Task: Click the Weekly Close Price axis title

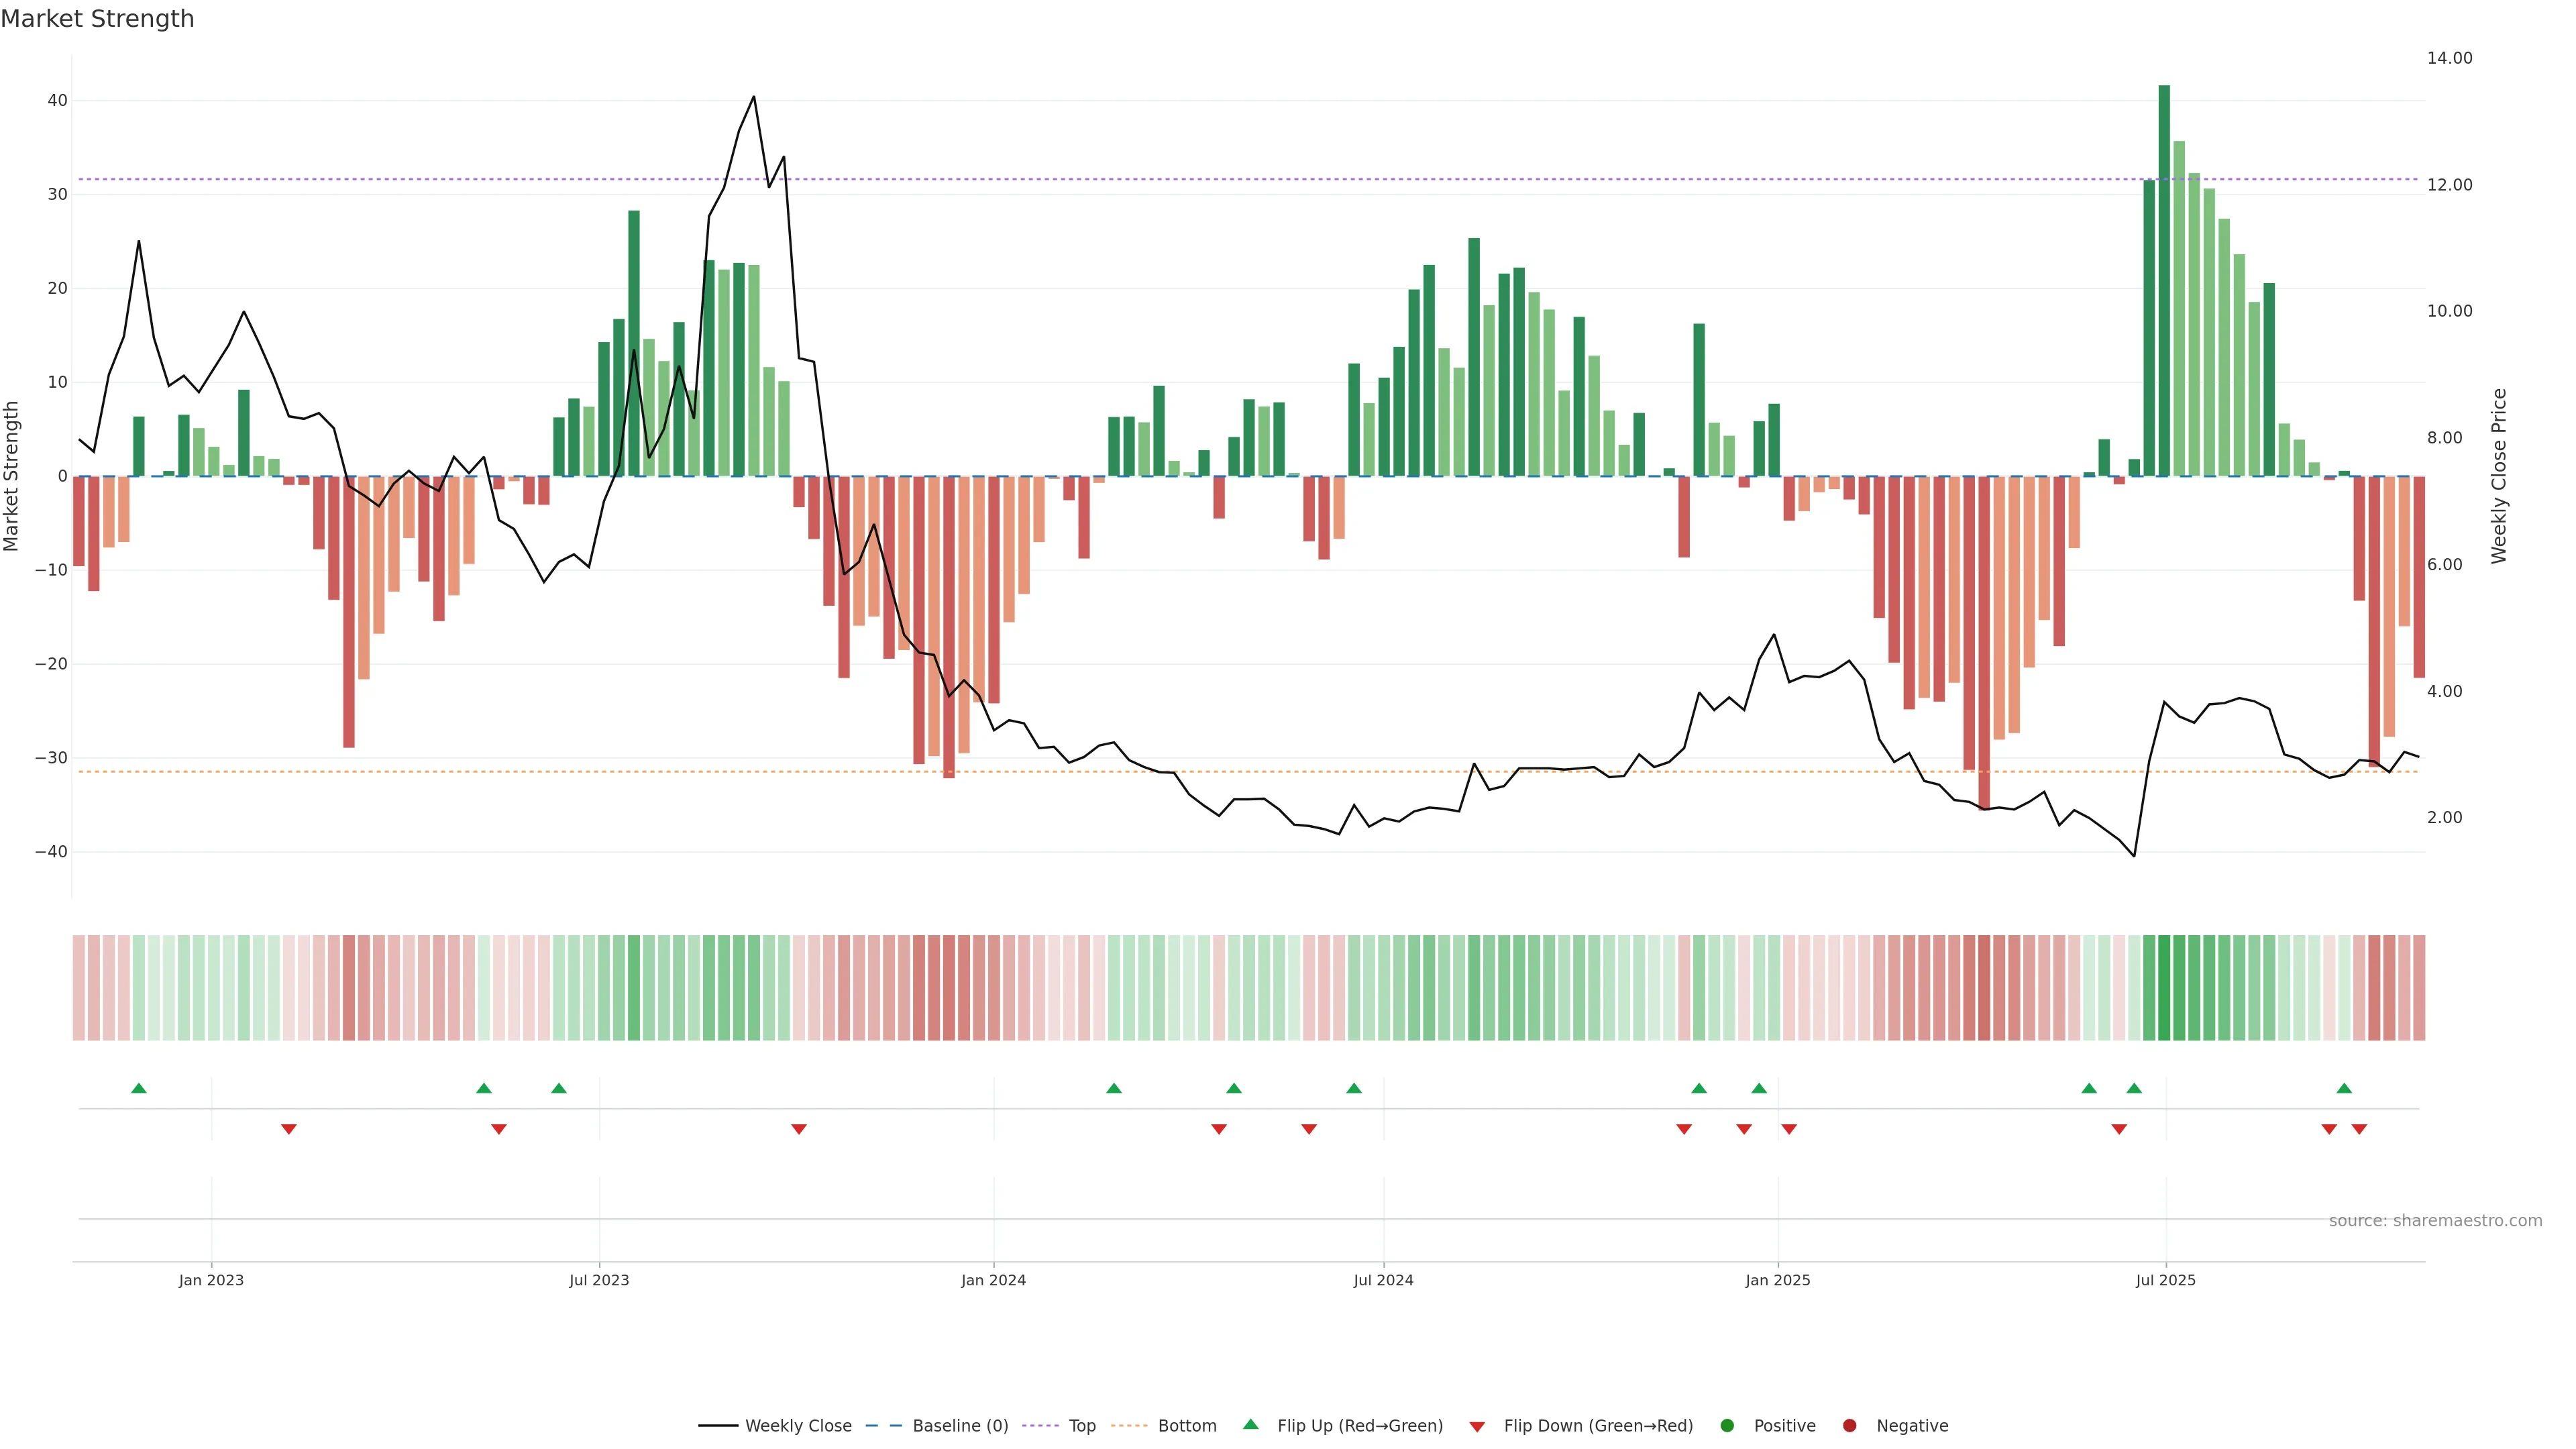Action: click(x=2499, y=476)
